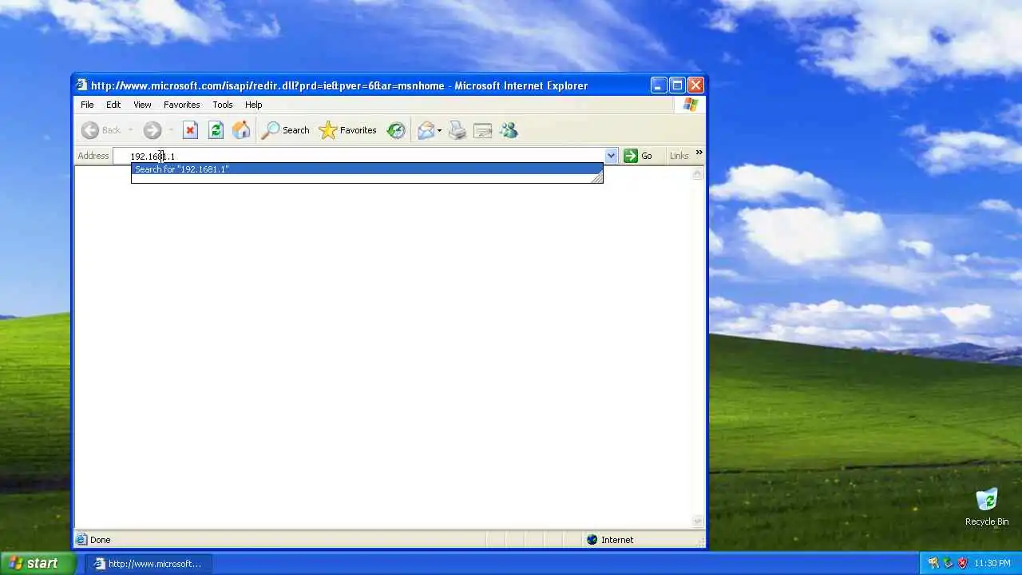Expand the Links toolbar chevron

tap(699, 153)
